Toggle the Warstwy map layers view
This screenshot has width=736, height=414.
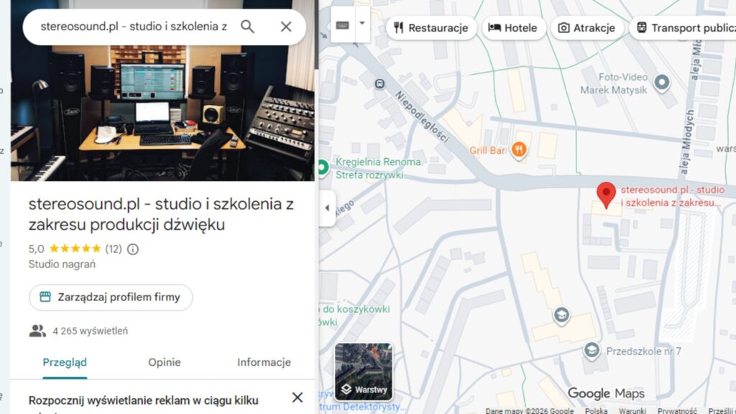tap(364, 372)
